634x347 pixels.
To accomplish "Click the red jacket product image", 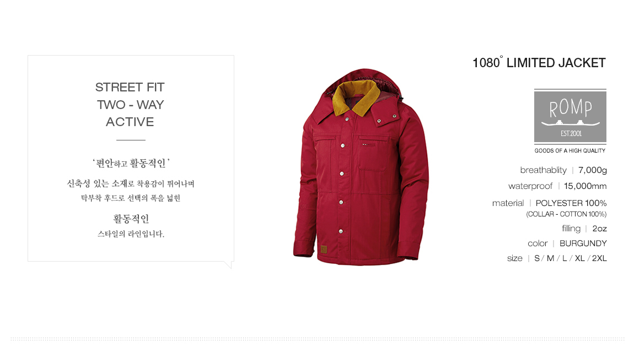I will click(x=361, y=167).
